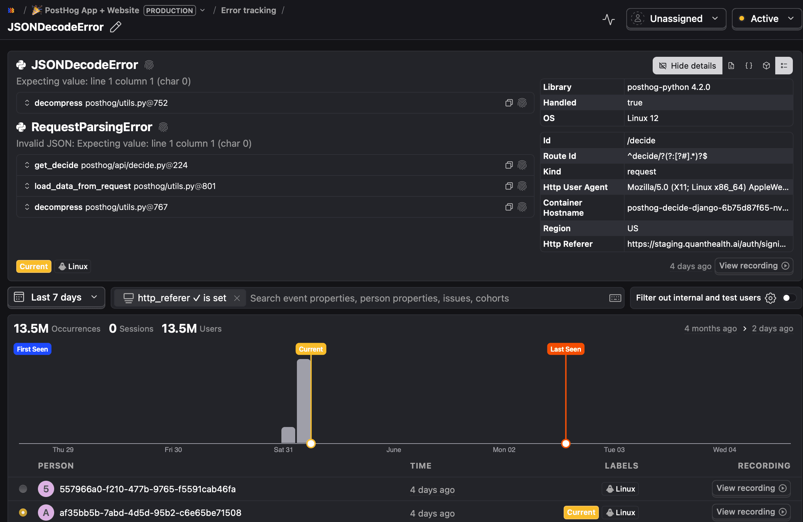Open person af35bb5b-7abd-4d5d-95b2-c6e65be71508
This screenshot has height=522, width=803.
[150, 513]
